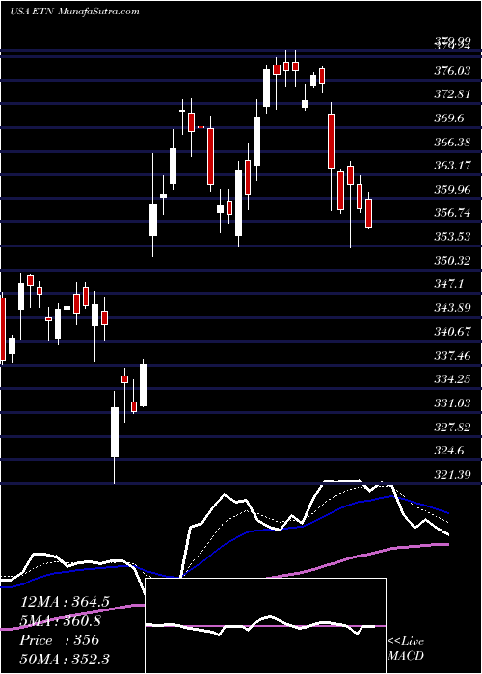
Task: Select the Price : 356 readout
Action: point(60,640)
